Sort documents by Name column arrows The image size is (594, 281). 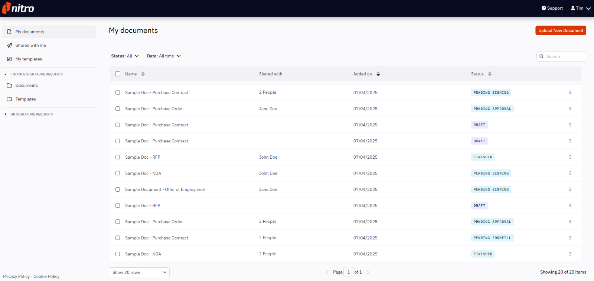click(143, 74)
